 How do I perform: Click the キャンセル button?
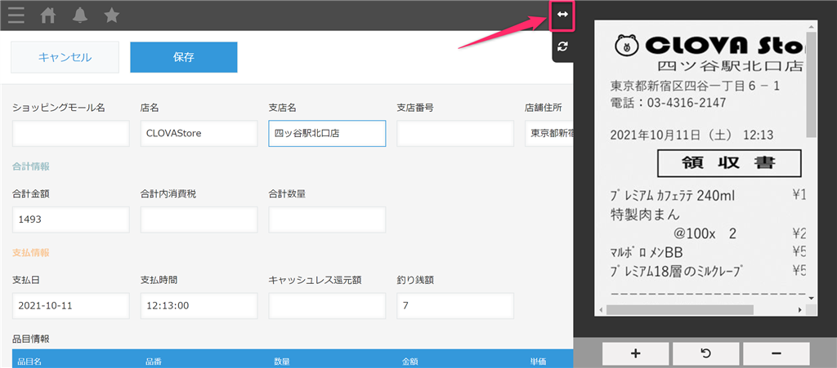(x=65, y=57)
